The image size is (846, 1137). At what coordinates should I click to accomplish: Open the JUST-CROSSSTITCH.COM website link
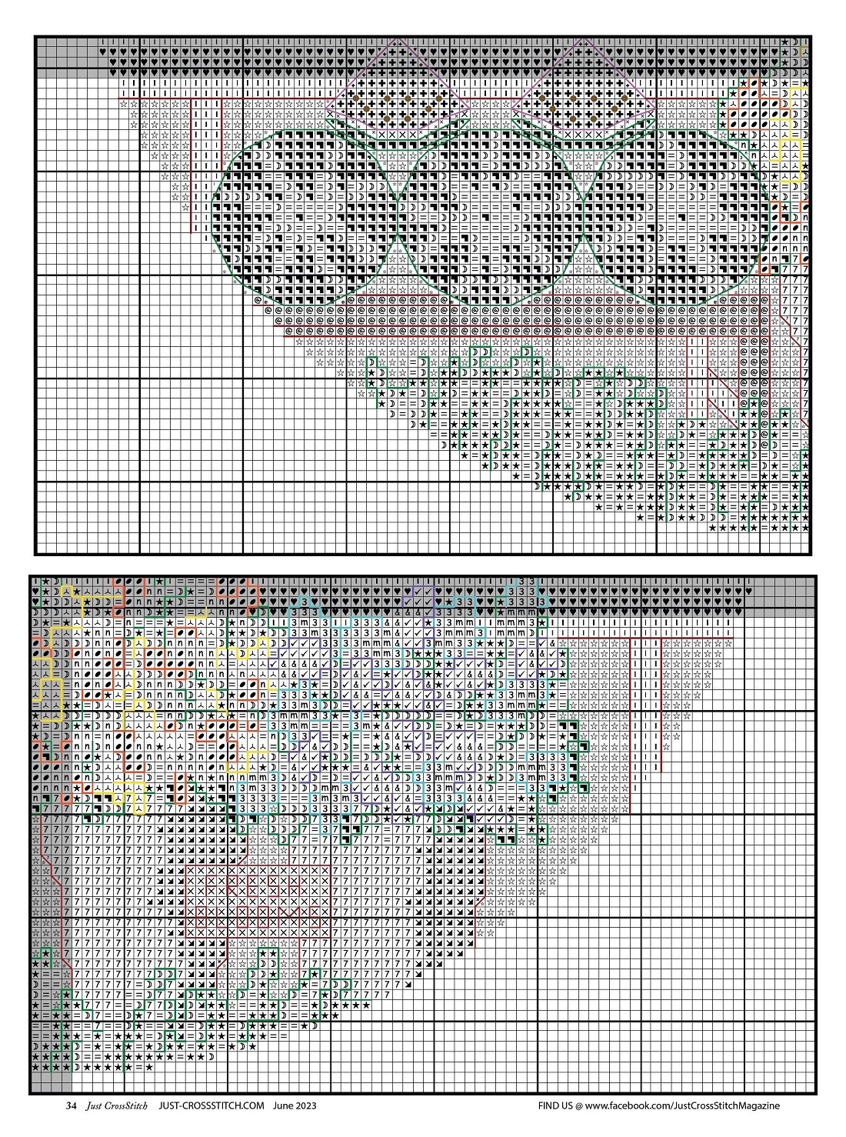pos(211,1105)
